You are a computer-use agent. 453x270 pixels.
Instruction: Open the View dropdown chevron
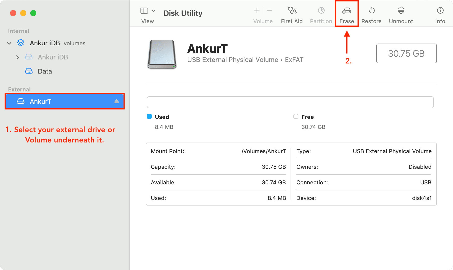point(154,11)
